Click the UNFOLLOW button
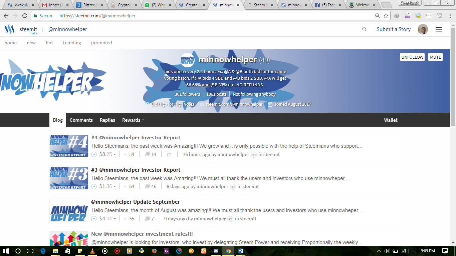 412,57
